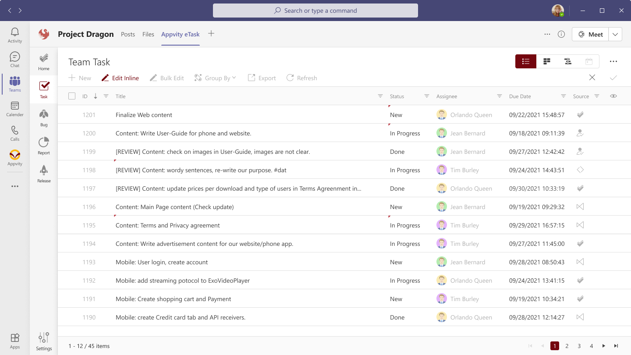The width and height of the screenshot is (631, 355).
Task: Open the Release section in eTask sidebar
Action: click(x=43, y=173)
